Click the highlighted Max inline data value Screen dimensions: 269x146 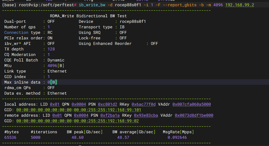52,82
